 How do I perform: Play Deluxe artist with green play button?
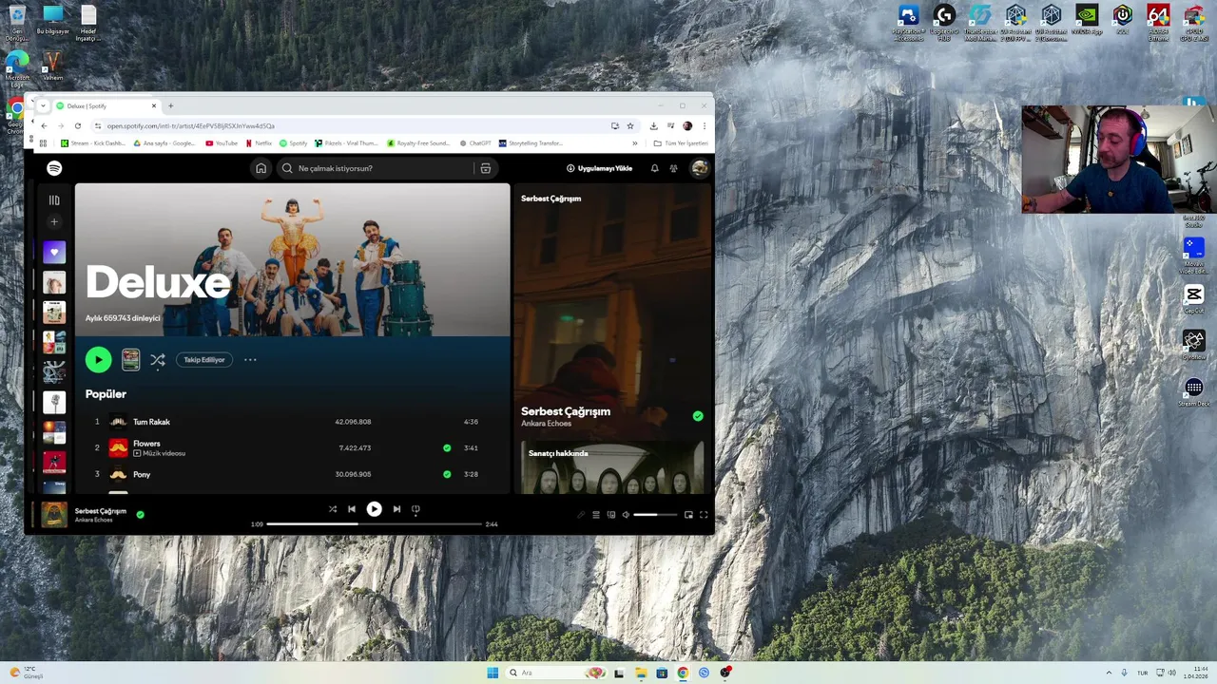[x=98, y=360]
